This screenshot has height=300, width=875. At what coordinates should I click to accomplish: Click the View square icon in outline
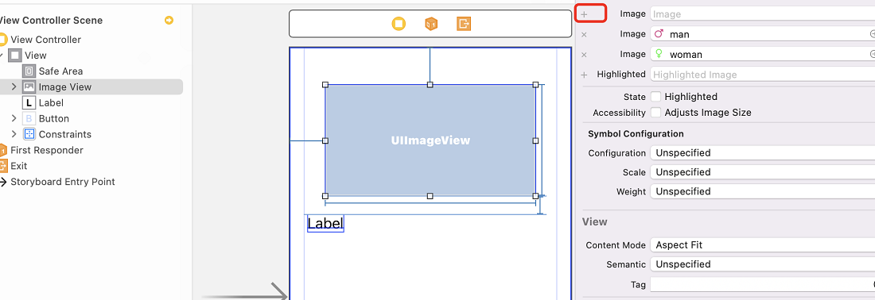[15, 55]
